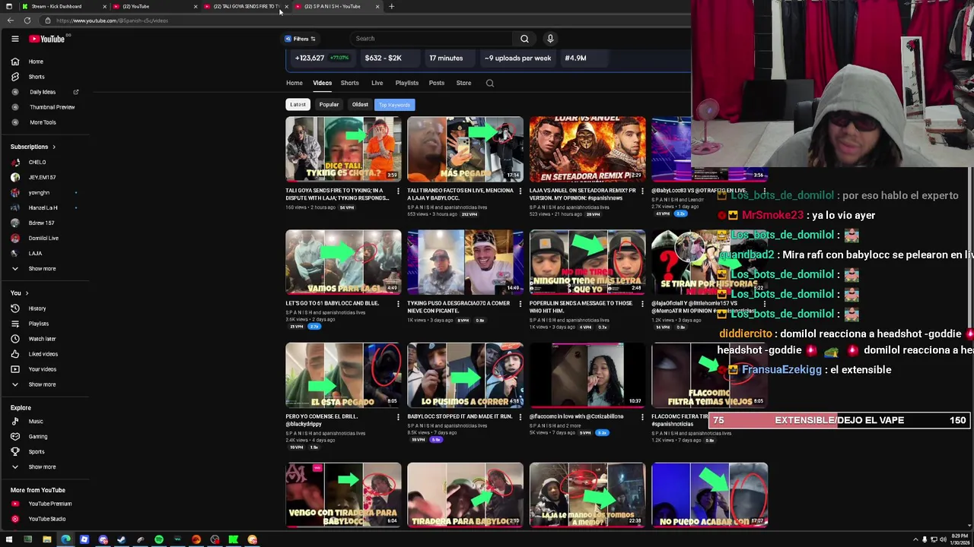
Task: Switch to channel Home tab
Action: [294, 83]
